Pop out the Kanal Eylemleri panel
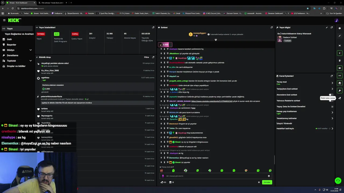The width and height of the screenshot is (344, 193). (332, 76)
